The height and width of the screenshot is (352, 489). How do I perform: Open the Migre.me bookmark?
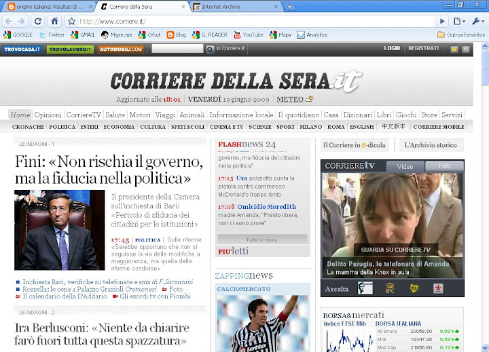tap(117, 35)
